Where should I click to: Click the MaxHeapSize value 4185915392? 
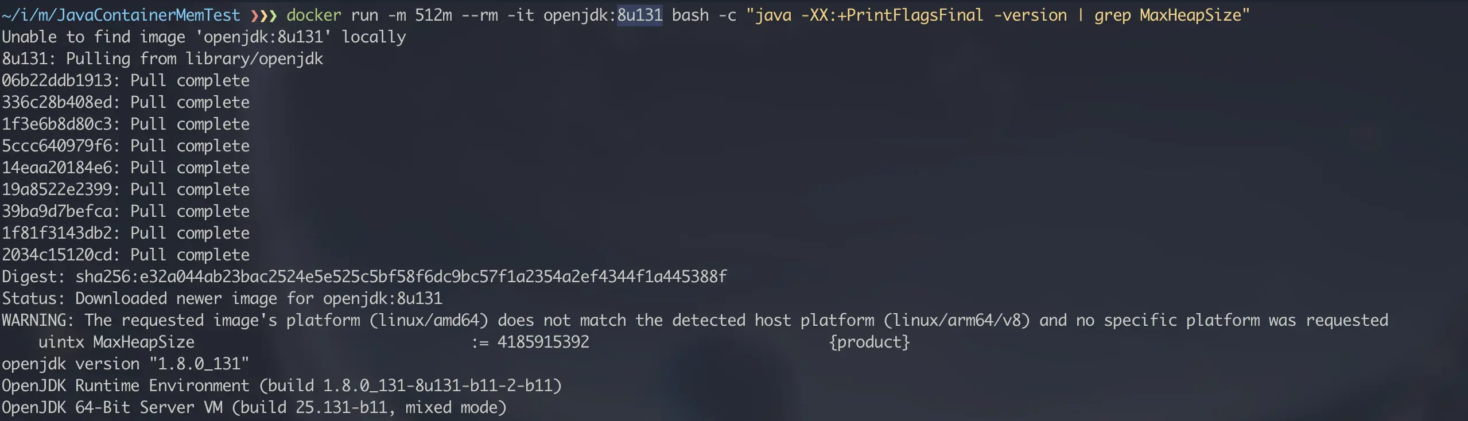(x=543, y=342)
